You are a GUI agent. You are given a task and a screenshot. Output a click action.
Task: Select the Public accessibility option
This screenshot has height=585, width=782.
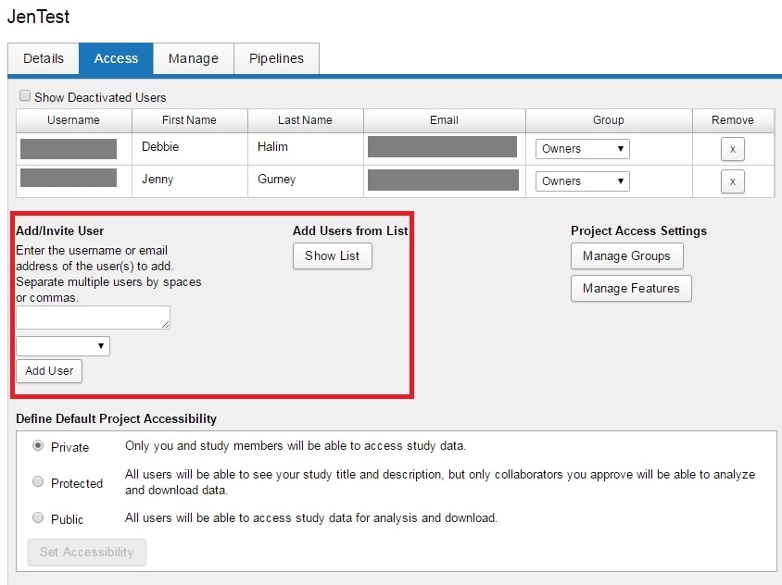click(x=38, y=518)
